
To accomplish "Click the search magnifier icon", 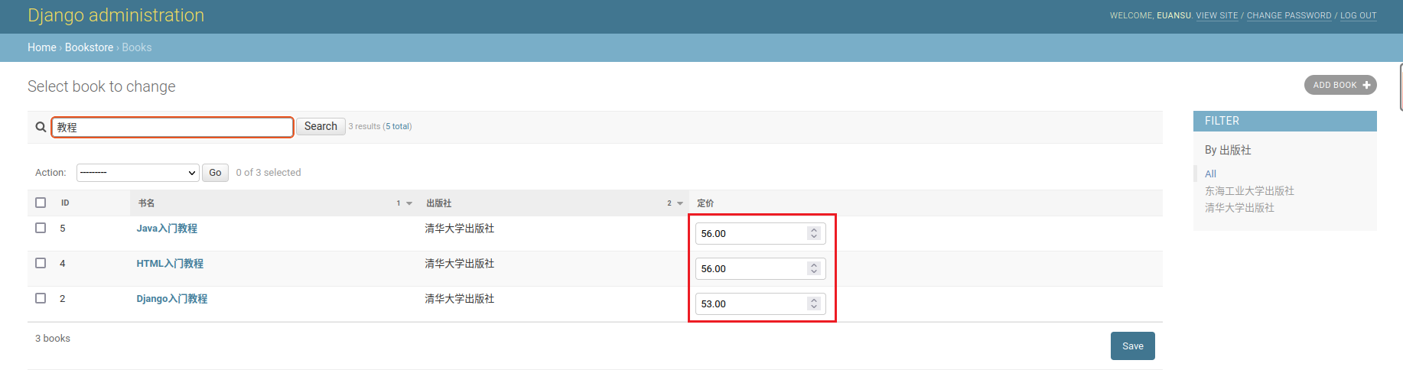I will pyautogui.click(x=41, y=127).
